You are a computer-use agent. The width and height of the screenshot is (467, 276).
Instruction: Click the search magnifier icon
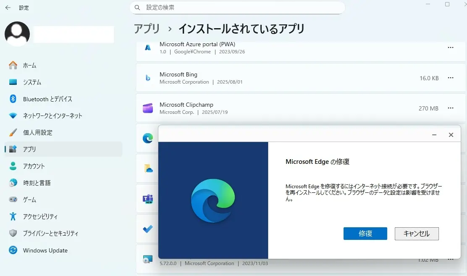point(137,8)
